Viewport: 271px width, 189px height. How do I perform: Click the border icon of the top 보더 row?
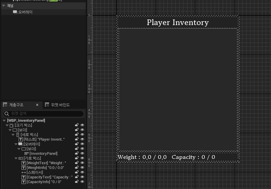15,130
